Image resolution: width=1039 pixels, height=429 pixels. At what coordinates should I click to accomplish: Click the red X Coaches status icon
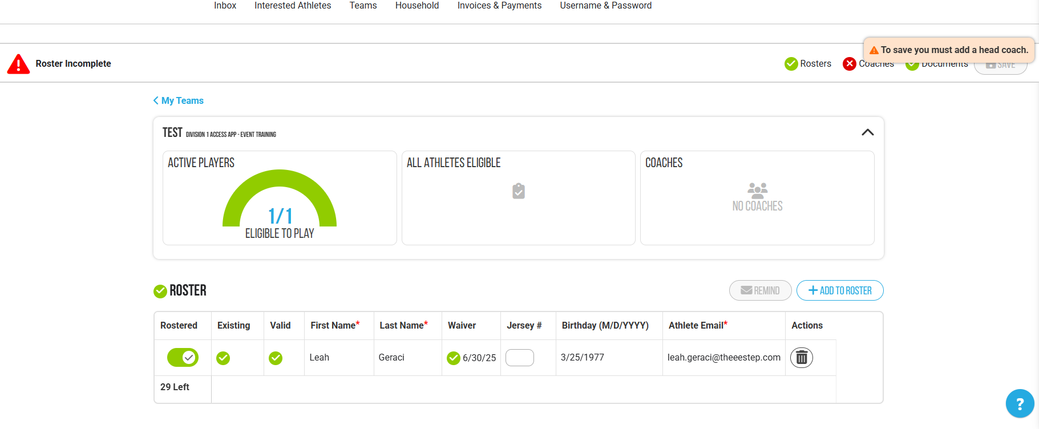click(850, 63)
